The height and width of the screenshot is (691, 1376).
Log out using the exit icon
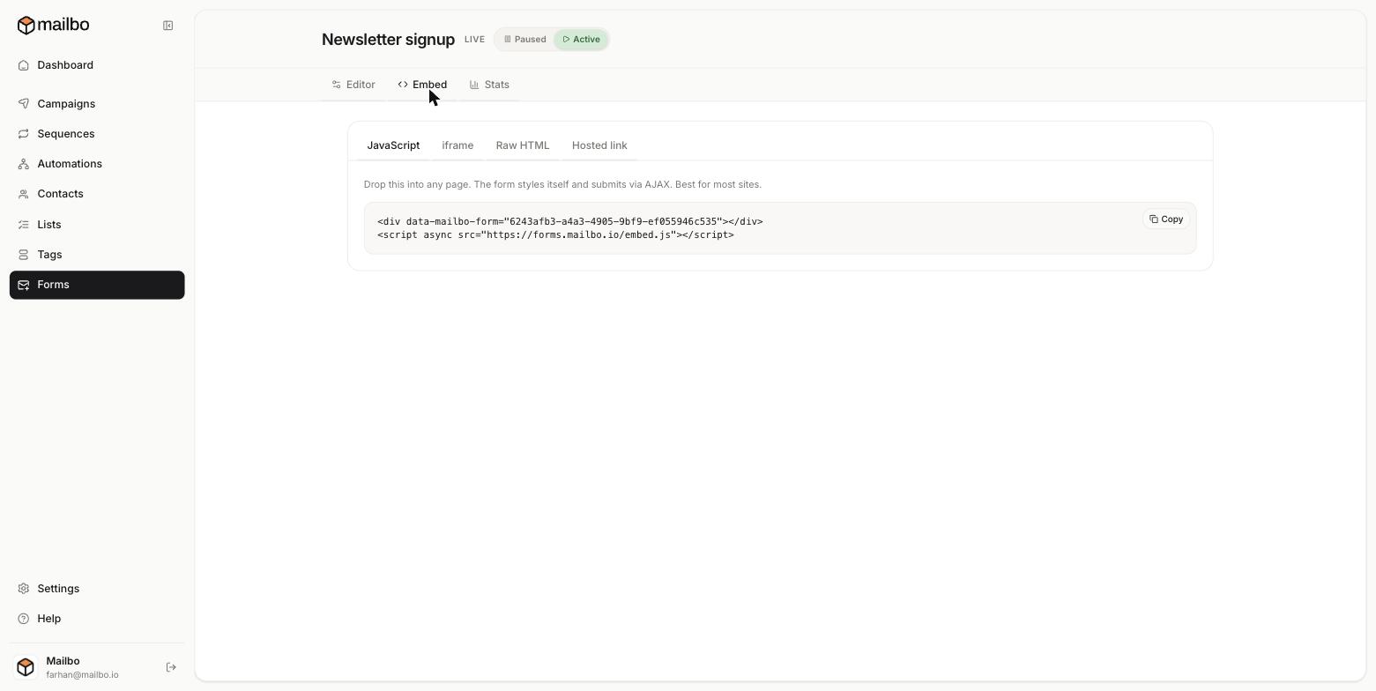(x=171, y=667)
